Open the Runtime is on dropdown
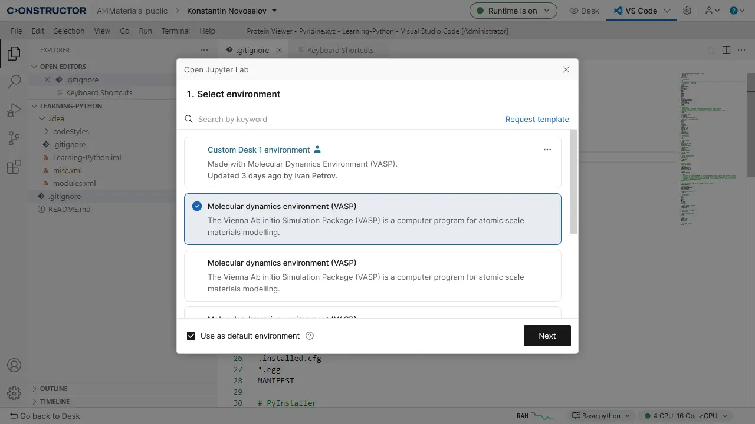The image size is (755, 424). [x=513, y=11]
